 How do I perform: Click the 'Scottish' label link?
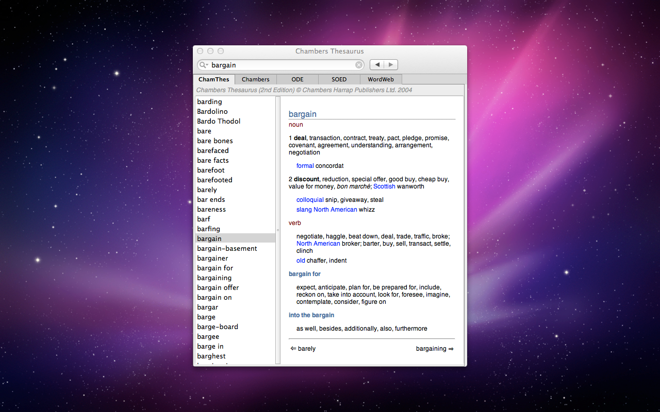click(x=384, y=186)
